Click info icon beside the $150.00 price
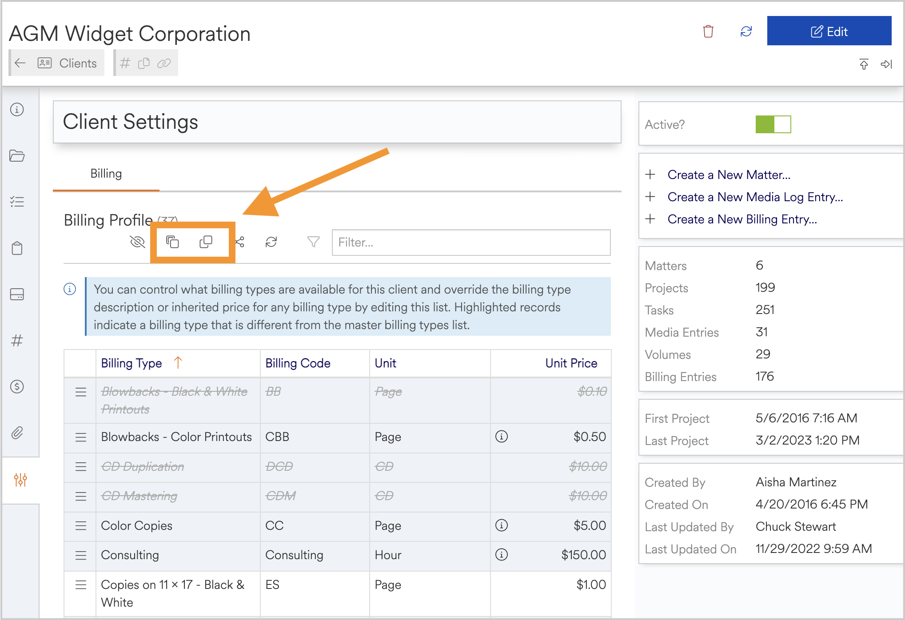This screenshot has width=905, height=620. coord(501,555)
